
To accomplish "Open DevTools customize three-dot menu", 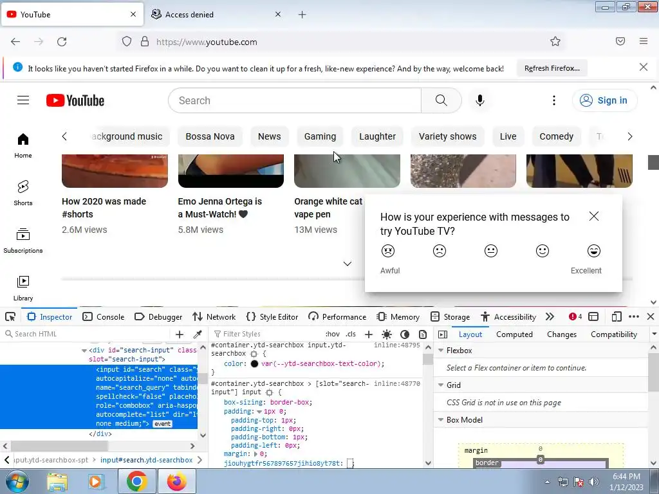I will (x=634, y=316).
